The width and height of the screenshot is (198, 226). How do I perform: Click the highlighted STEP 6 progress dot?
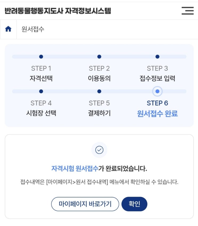click(157, 91)
